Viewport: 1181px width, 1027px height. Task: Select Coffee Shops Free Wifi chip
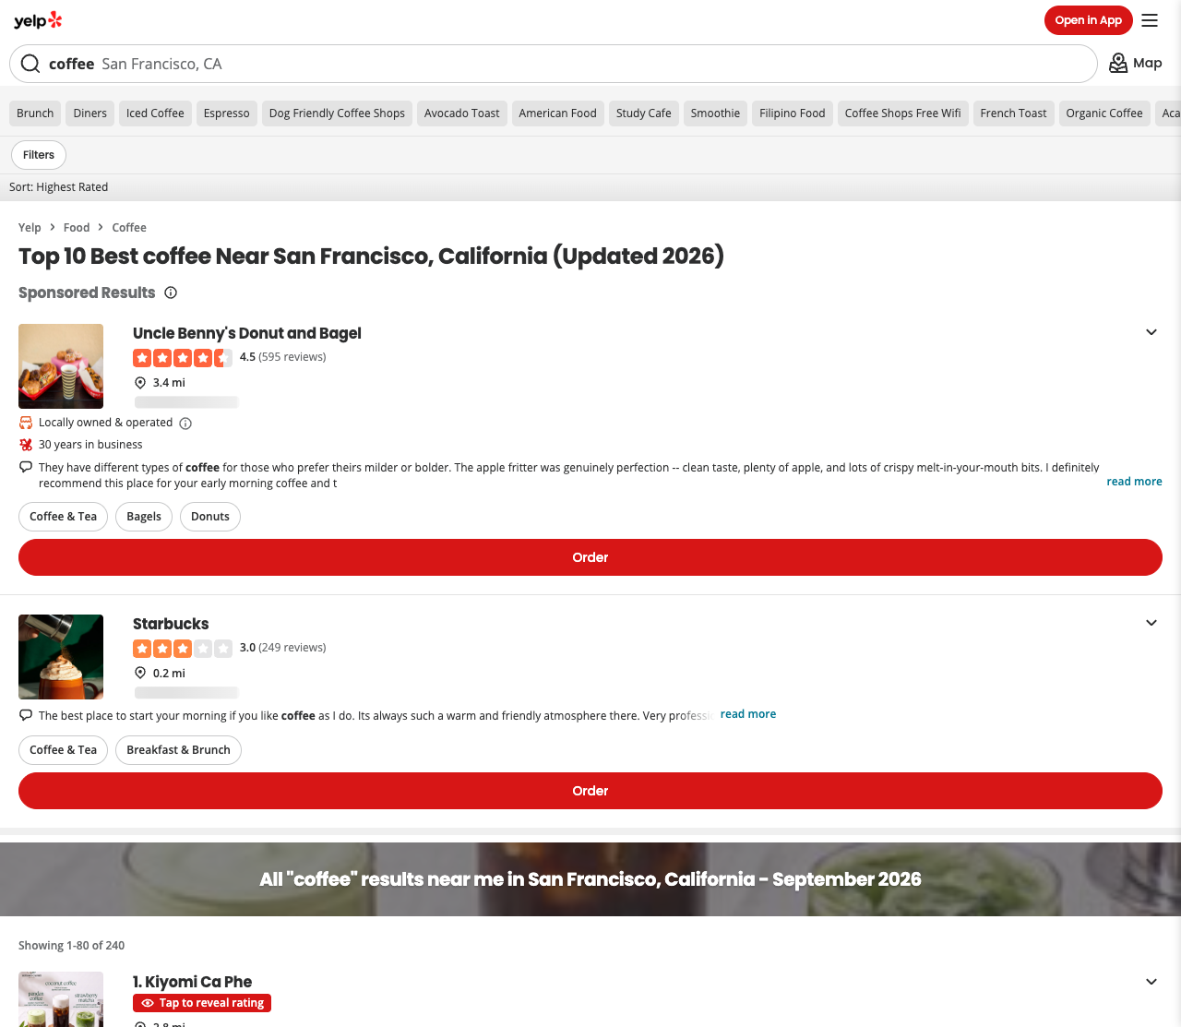903,113
